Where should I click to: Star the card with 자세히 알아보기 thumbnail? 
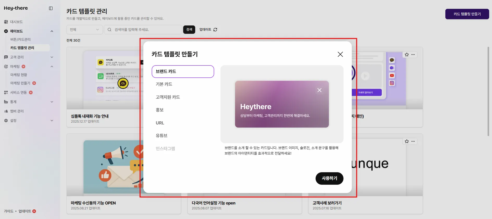(x=407, y=55)
